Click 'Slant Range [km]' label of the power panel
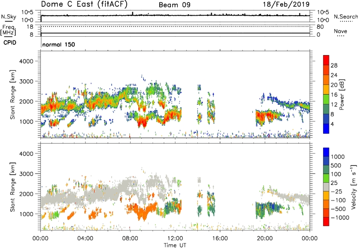 [x=13, y=94]
